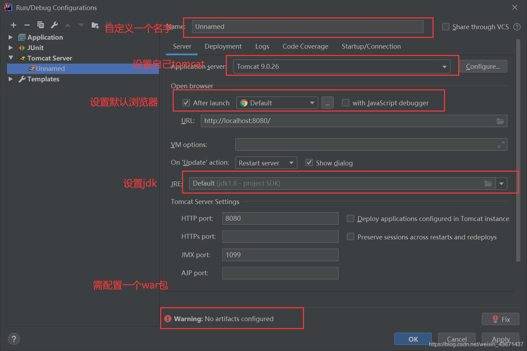The width and height of the screenshot is (527, 351).
Task: Click the browser ellipsis button
Action: coord(328,103)
